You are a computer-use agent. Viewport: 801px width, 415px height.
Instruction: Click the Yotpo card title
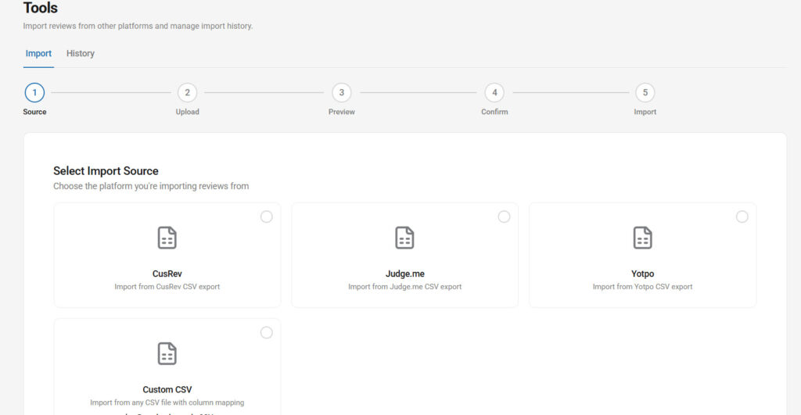coord(643,274)
